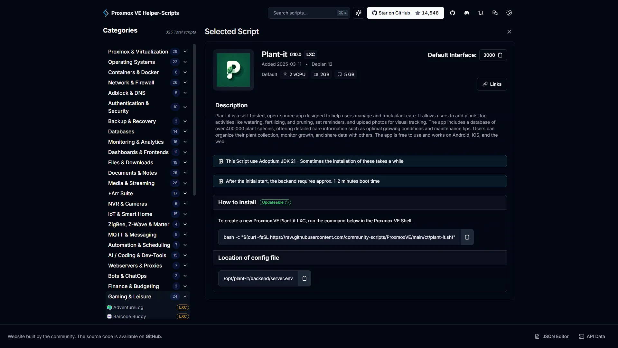This screenshot has height=348, width=618.
Task: Click the categories sidebar scrollbar
Action: coord(194,120)
